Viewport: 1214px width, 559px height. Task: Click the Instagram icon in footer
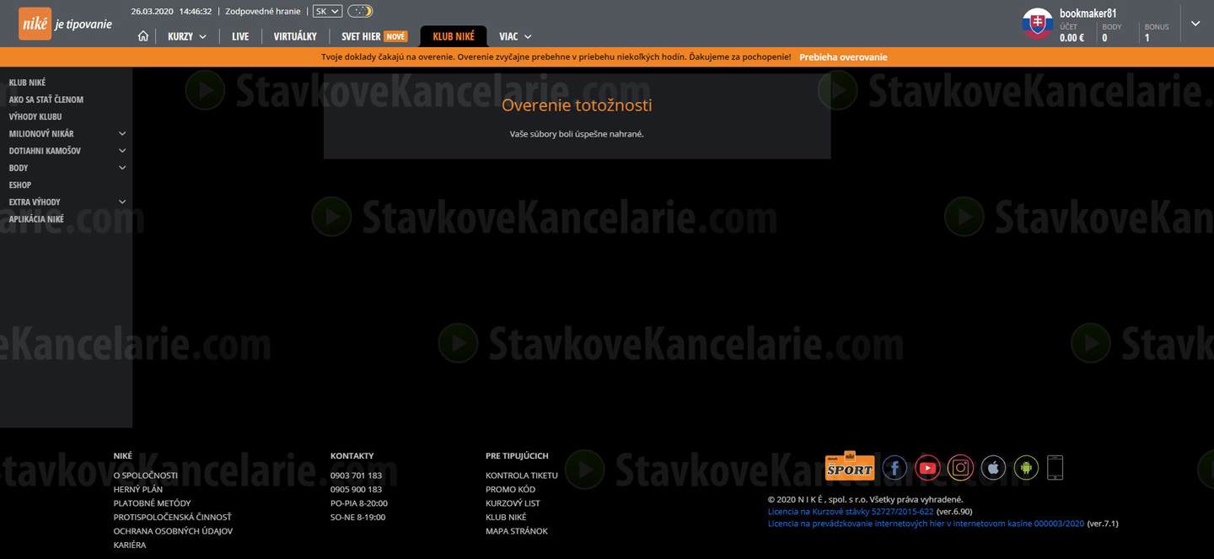(960, 467)
